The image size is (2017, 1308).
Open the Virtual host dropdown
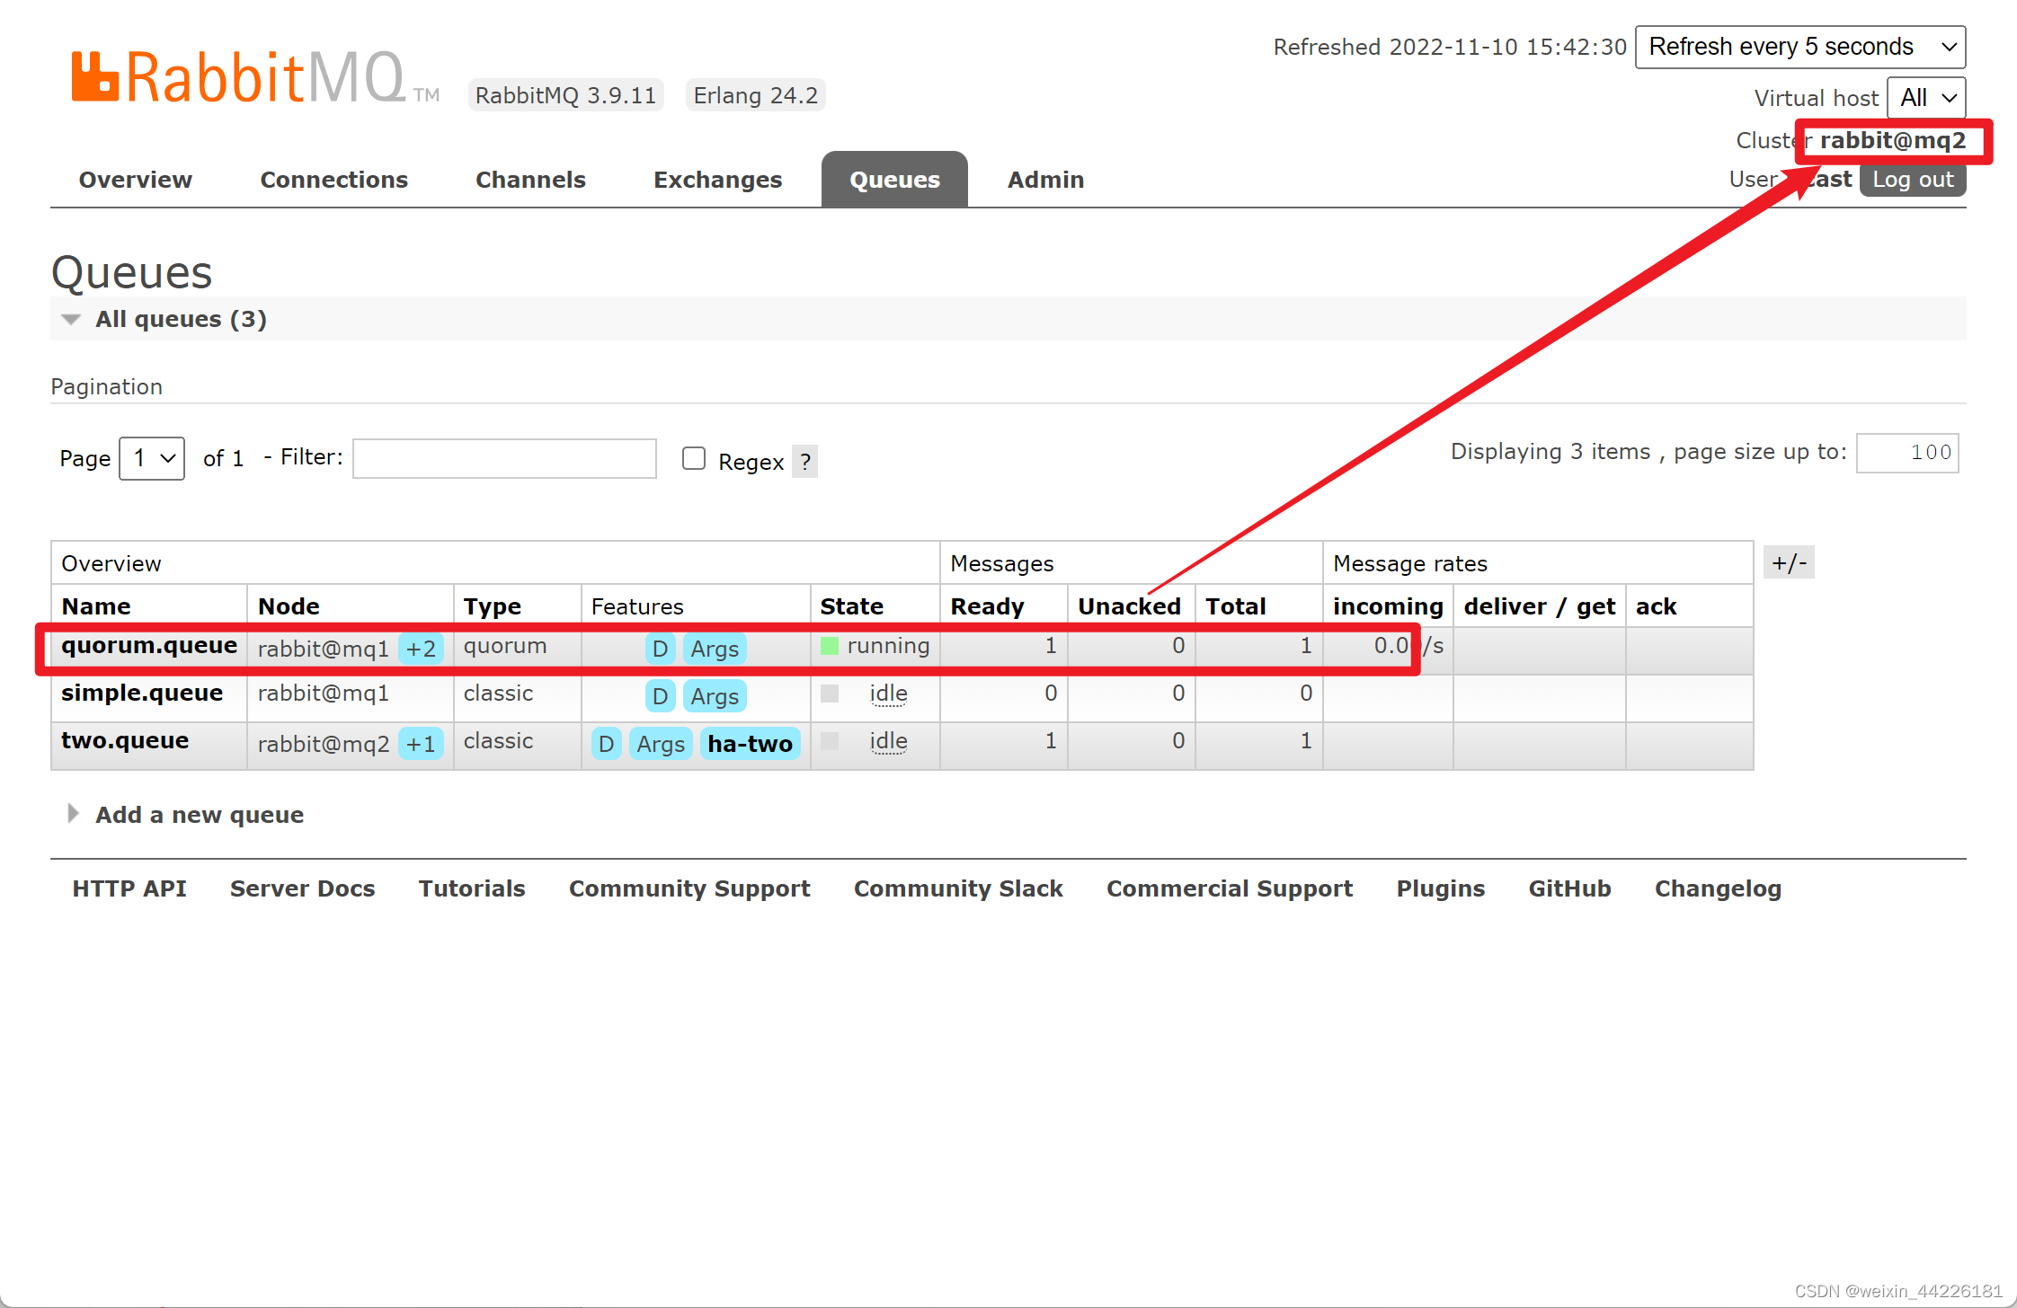1926,97
